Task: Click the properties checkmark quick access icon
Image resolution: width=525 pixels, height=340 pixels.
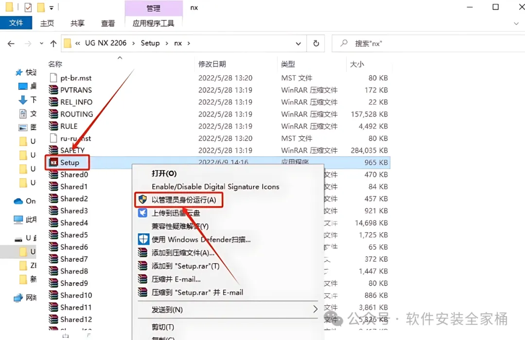Action: click(x=28, y=7)
